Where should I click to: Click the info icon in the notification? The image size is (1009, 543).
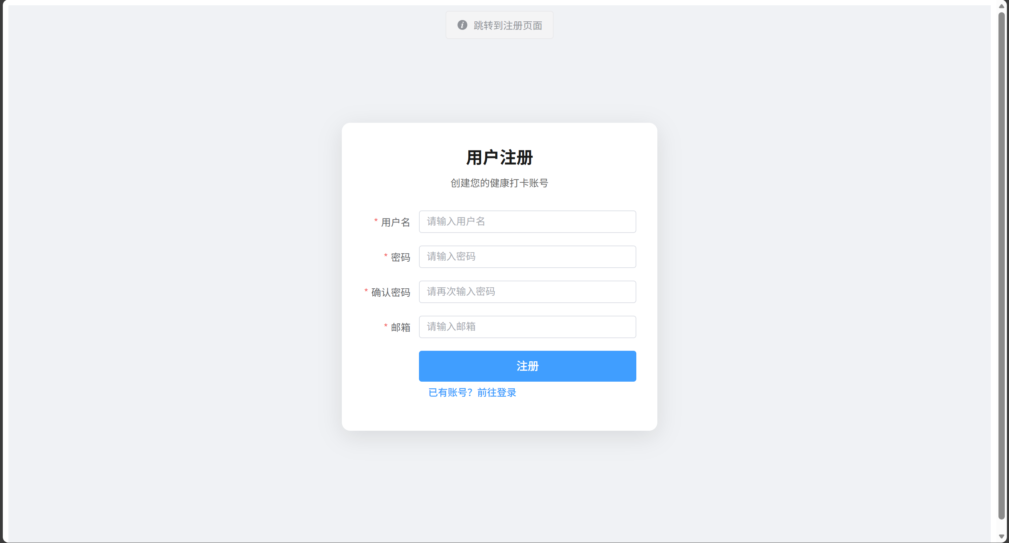pos(462,25)
